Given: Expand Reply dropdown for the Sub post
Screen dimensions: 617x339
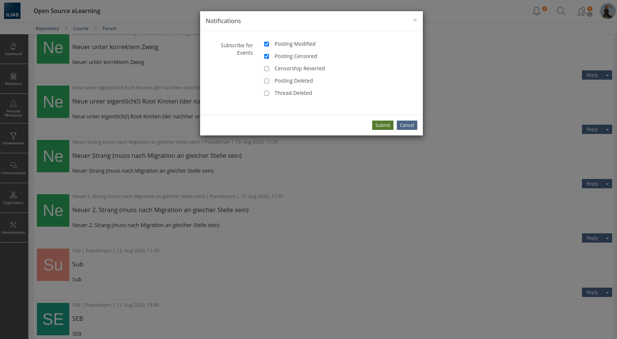Looking at the screenshot, I should click(x=607, y=292).
